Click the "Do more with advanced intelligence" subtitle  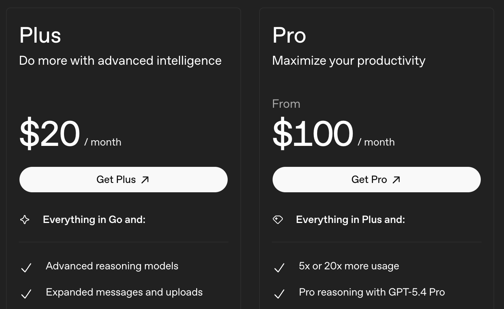pyautogui.click(x=120, y=60)
